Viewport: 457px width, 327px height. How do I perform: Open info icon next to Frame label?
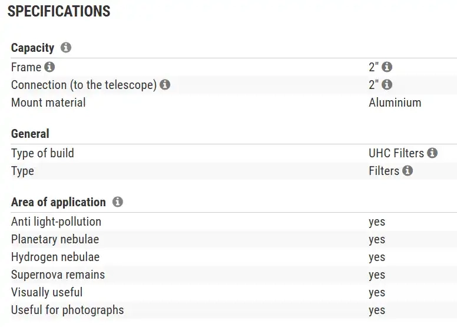[49, 67]
